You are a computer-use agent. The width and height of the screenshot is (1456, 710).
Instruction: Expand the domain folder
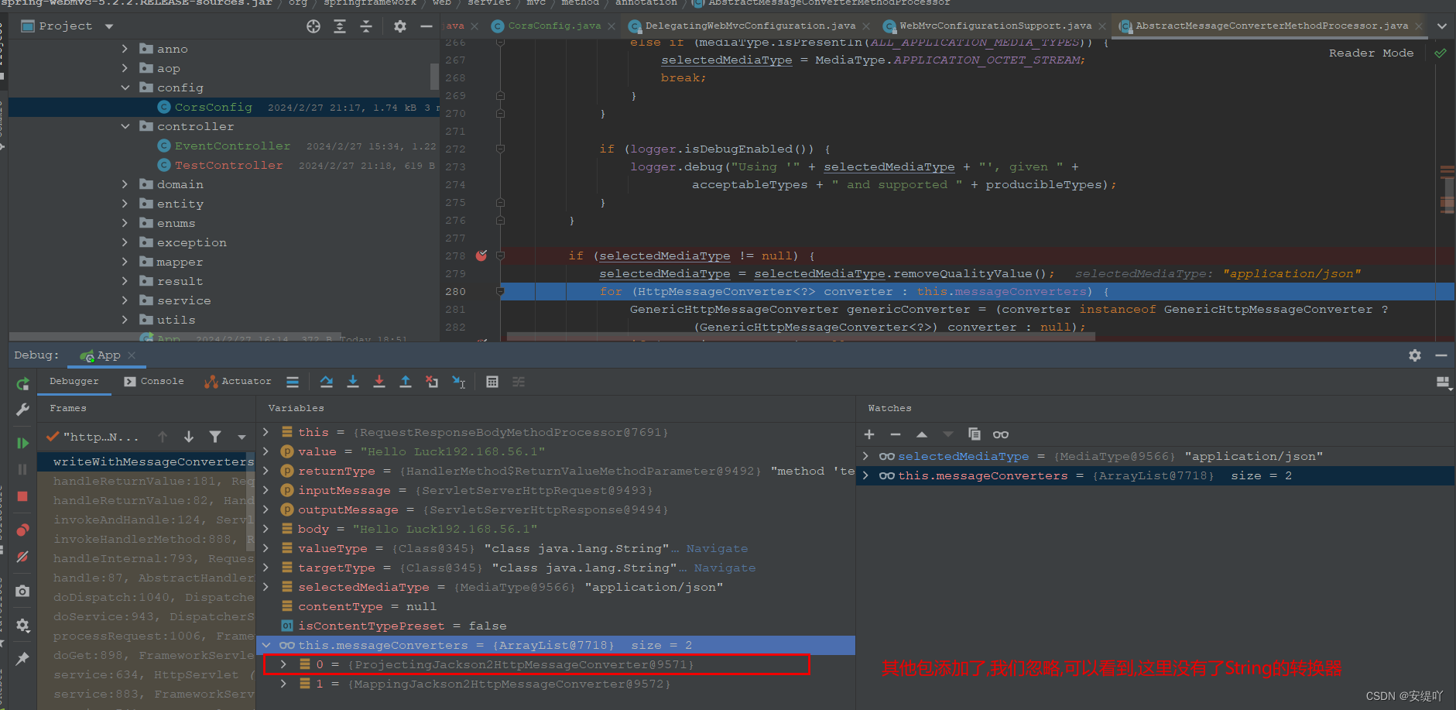pyautogui.click(x=125, y=184)
